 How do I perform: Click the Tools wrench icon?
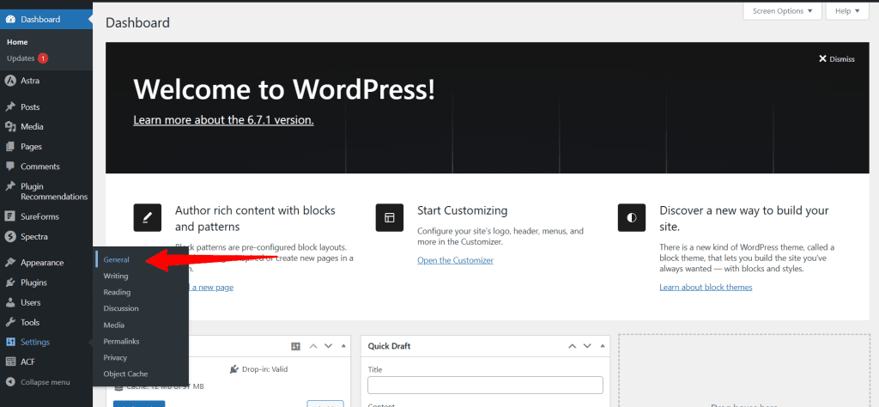(x=10, y=322)
